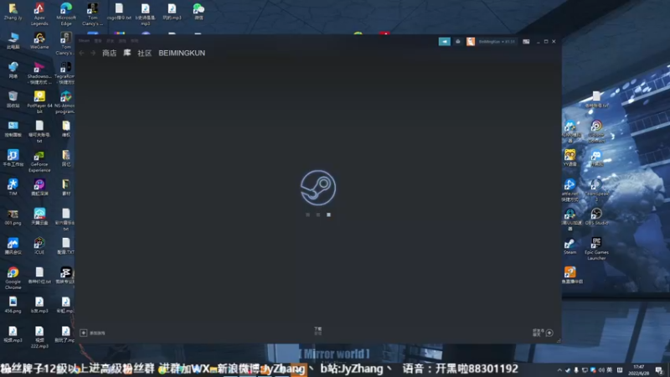Open Apex Legends desktop shortcut

[x=39, y=13]
